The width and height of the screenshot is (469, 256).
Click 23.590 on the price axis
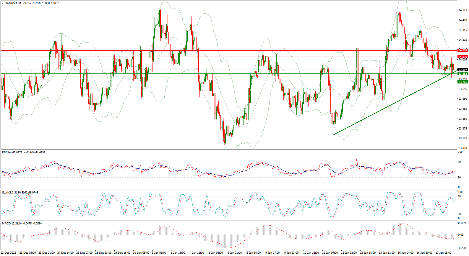pyautogui.click(x=462, y=99)
